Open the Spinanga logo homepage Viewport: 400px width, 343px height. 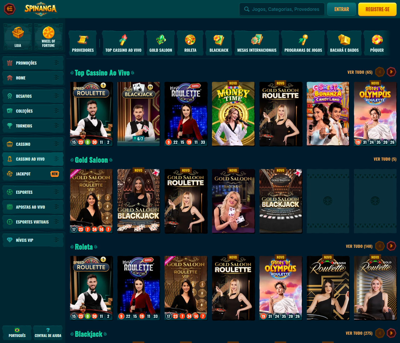(41, 9)
